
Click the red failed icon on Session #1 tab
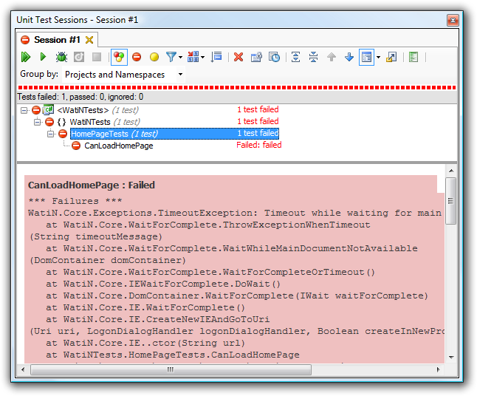(25, 40)
